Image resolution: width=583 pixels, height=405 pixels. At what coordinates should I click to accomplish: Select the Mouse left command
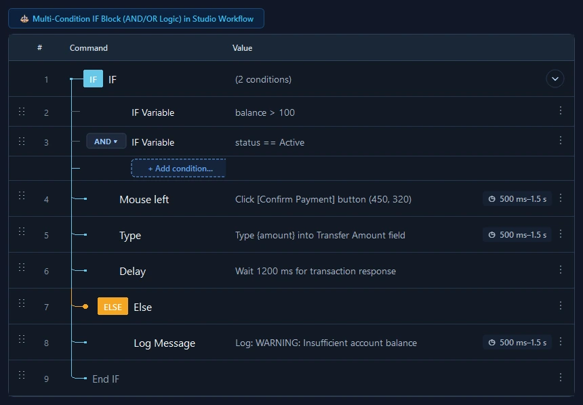click(144, 200)
